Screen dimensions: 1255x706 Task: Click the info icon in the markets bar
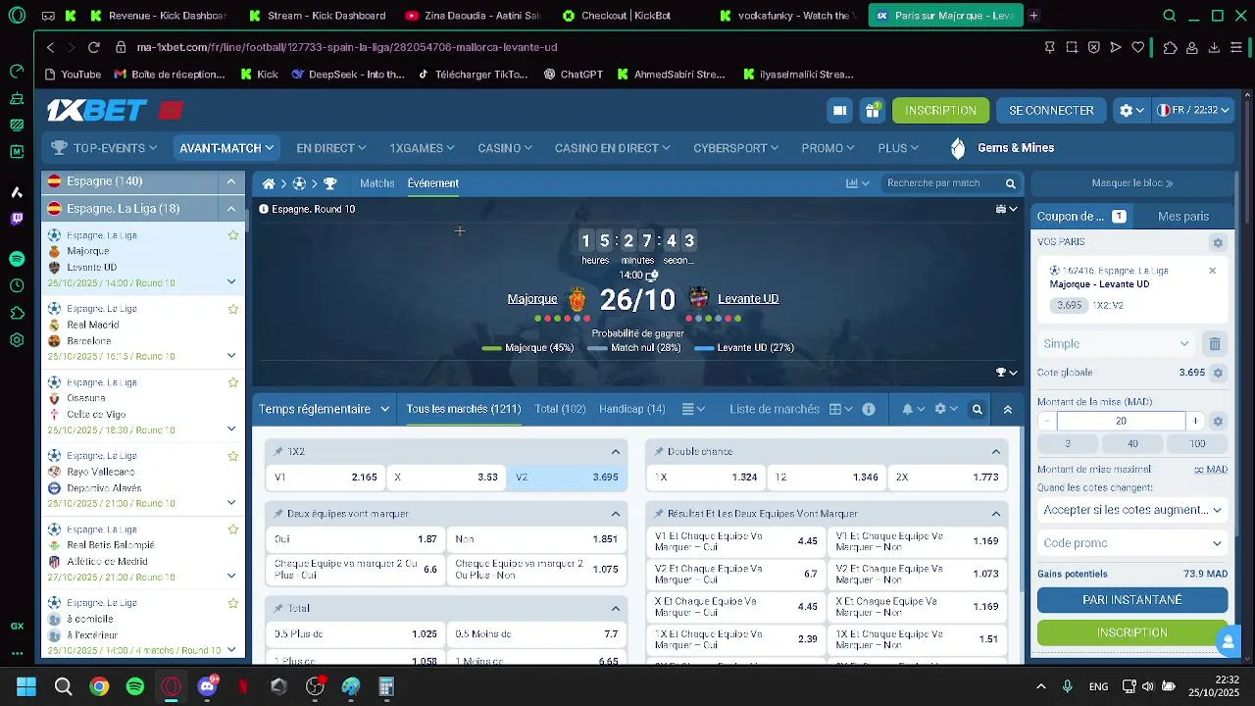(x=869, y=409)
